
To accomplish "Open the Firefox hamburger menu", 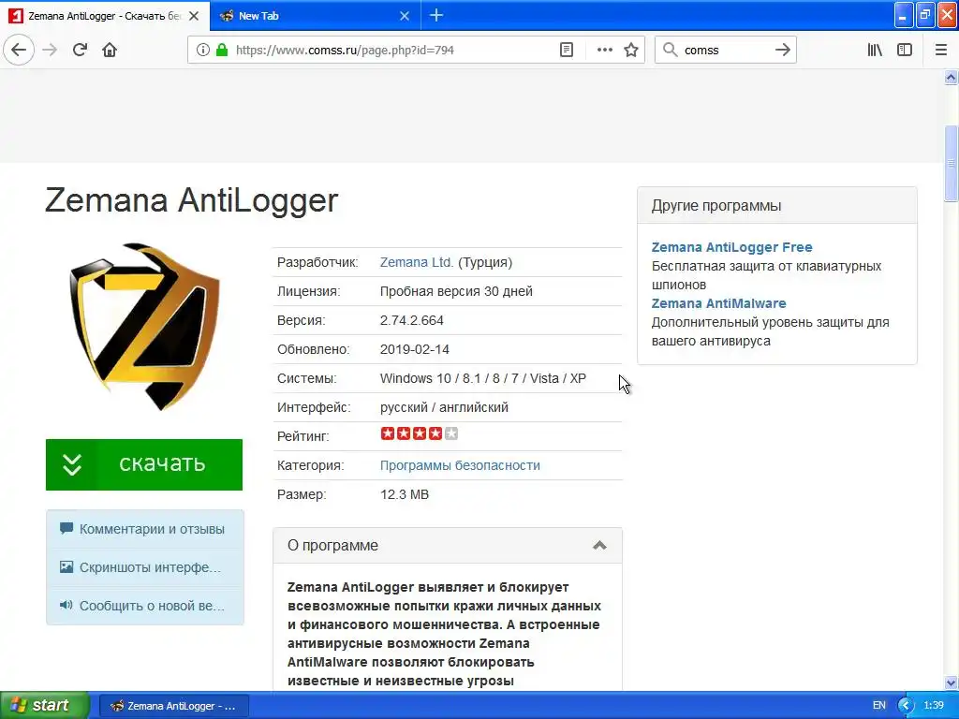I will [940, 51].
